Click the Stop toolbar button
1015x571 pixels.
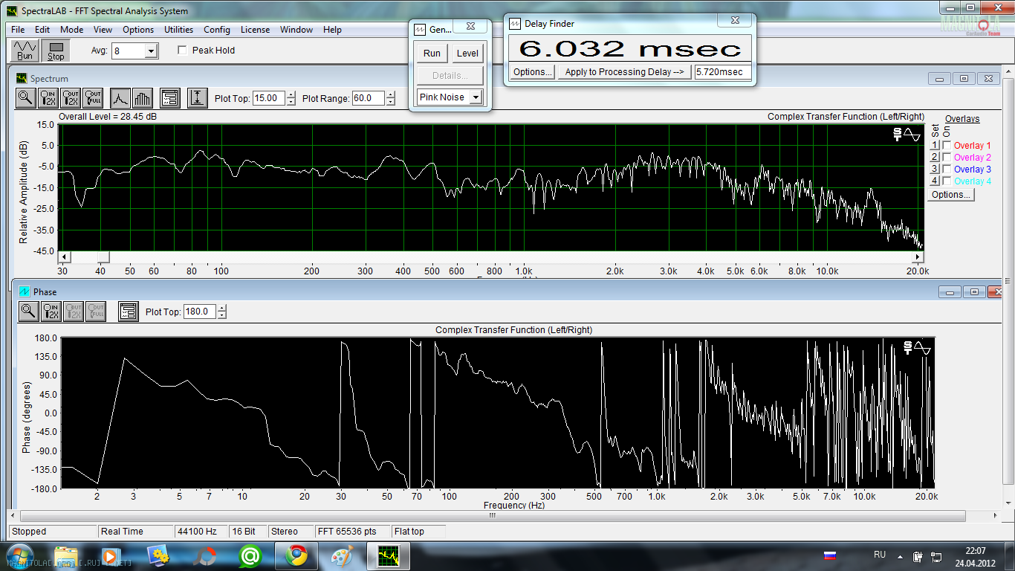[56, 51]
